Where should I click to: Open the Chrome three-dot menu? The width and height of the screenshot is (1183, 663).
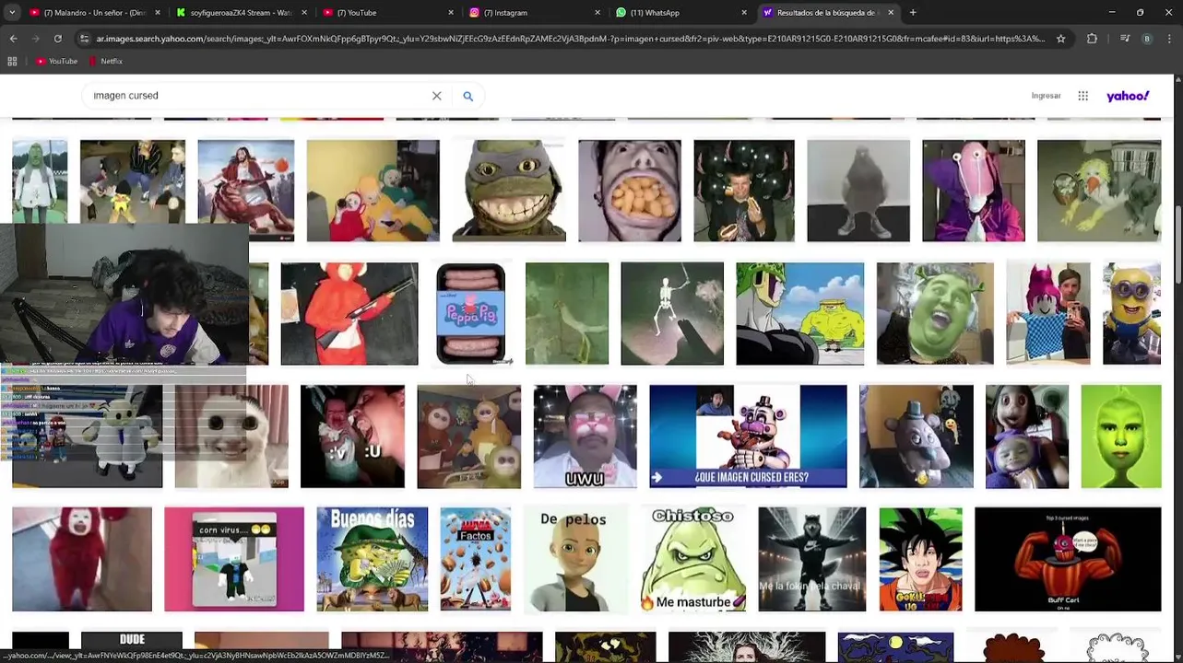pyautogui.click(x=1169, y=39)
